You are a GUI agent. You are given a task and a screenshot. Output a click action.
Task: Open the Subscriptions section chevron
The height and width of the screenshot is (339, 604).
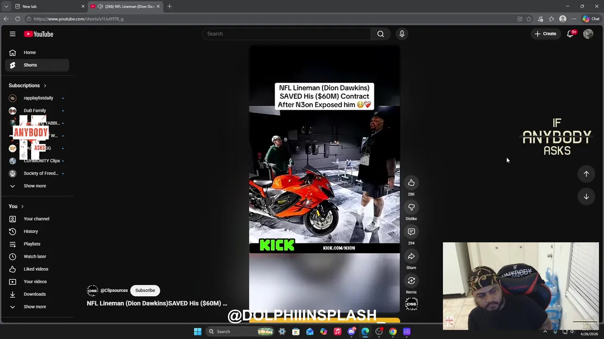click(45, 86)
